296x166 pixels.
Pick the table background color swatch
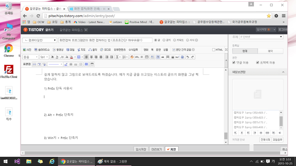tap(86, 64)
